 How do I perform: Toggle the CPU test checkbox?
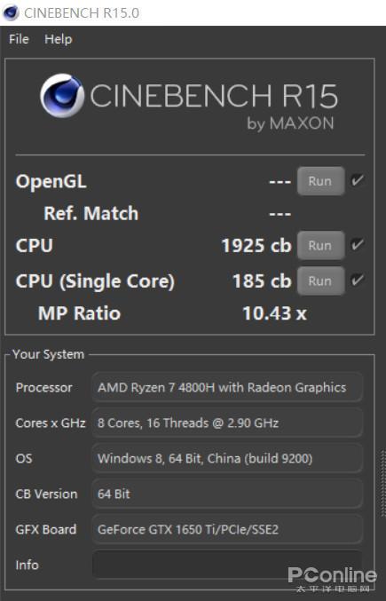coord(358,244)
